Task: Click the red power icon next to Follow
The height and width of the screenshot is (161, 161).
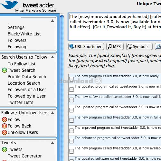Action: coord(5,119)
